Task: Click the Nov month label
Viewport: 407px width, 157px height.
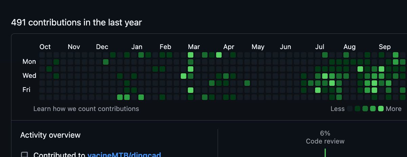Action: 74,47
